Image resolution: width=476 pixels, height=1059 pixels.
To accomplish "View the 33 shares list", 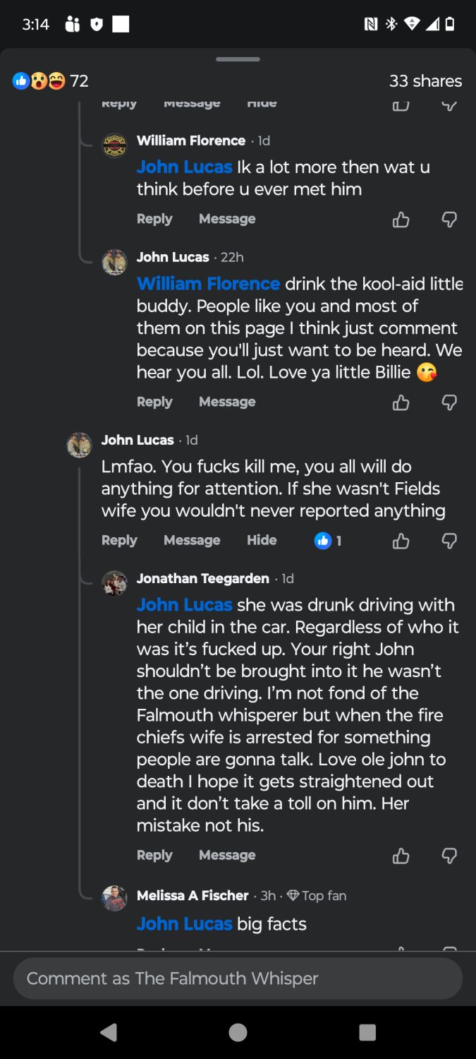I will click(425, 81).
